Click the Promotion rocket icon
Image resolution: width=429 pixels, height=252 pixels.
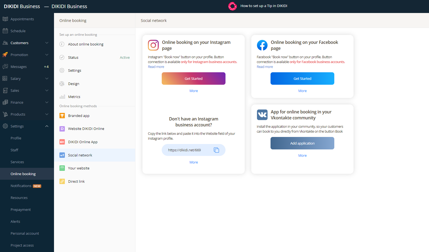pyautogui.click(x=5, y=55)
